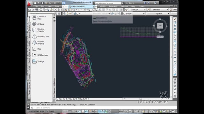This screenshot has height=114, width=204.
Task: Open the workspace AutoCAD Classic dropdown
Action: pyautogui.click(x=94, y=7)
